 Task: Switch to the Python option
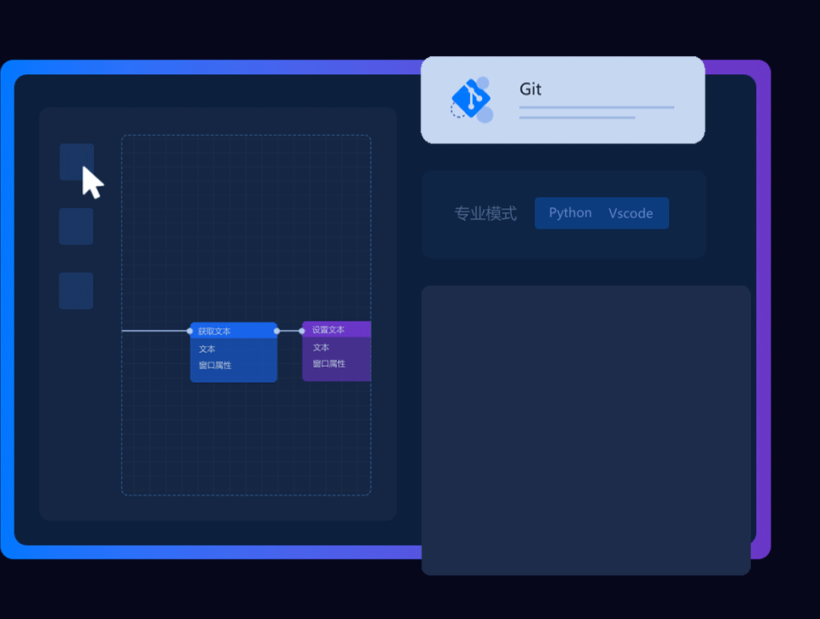570,213
